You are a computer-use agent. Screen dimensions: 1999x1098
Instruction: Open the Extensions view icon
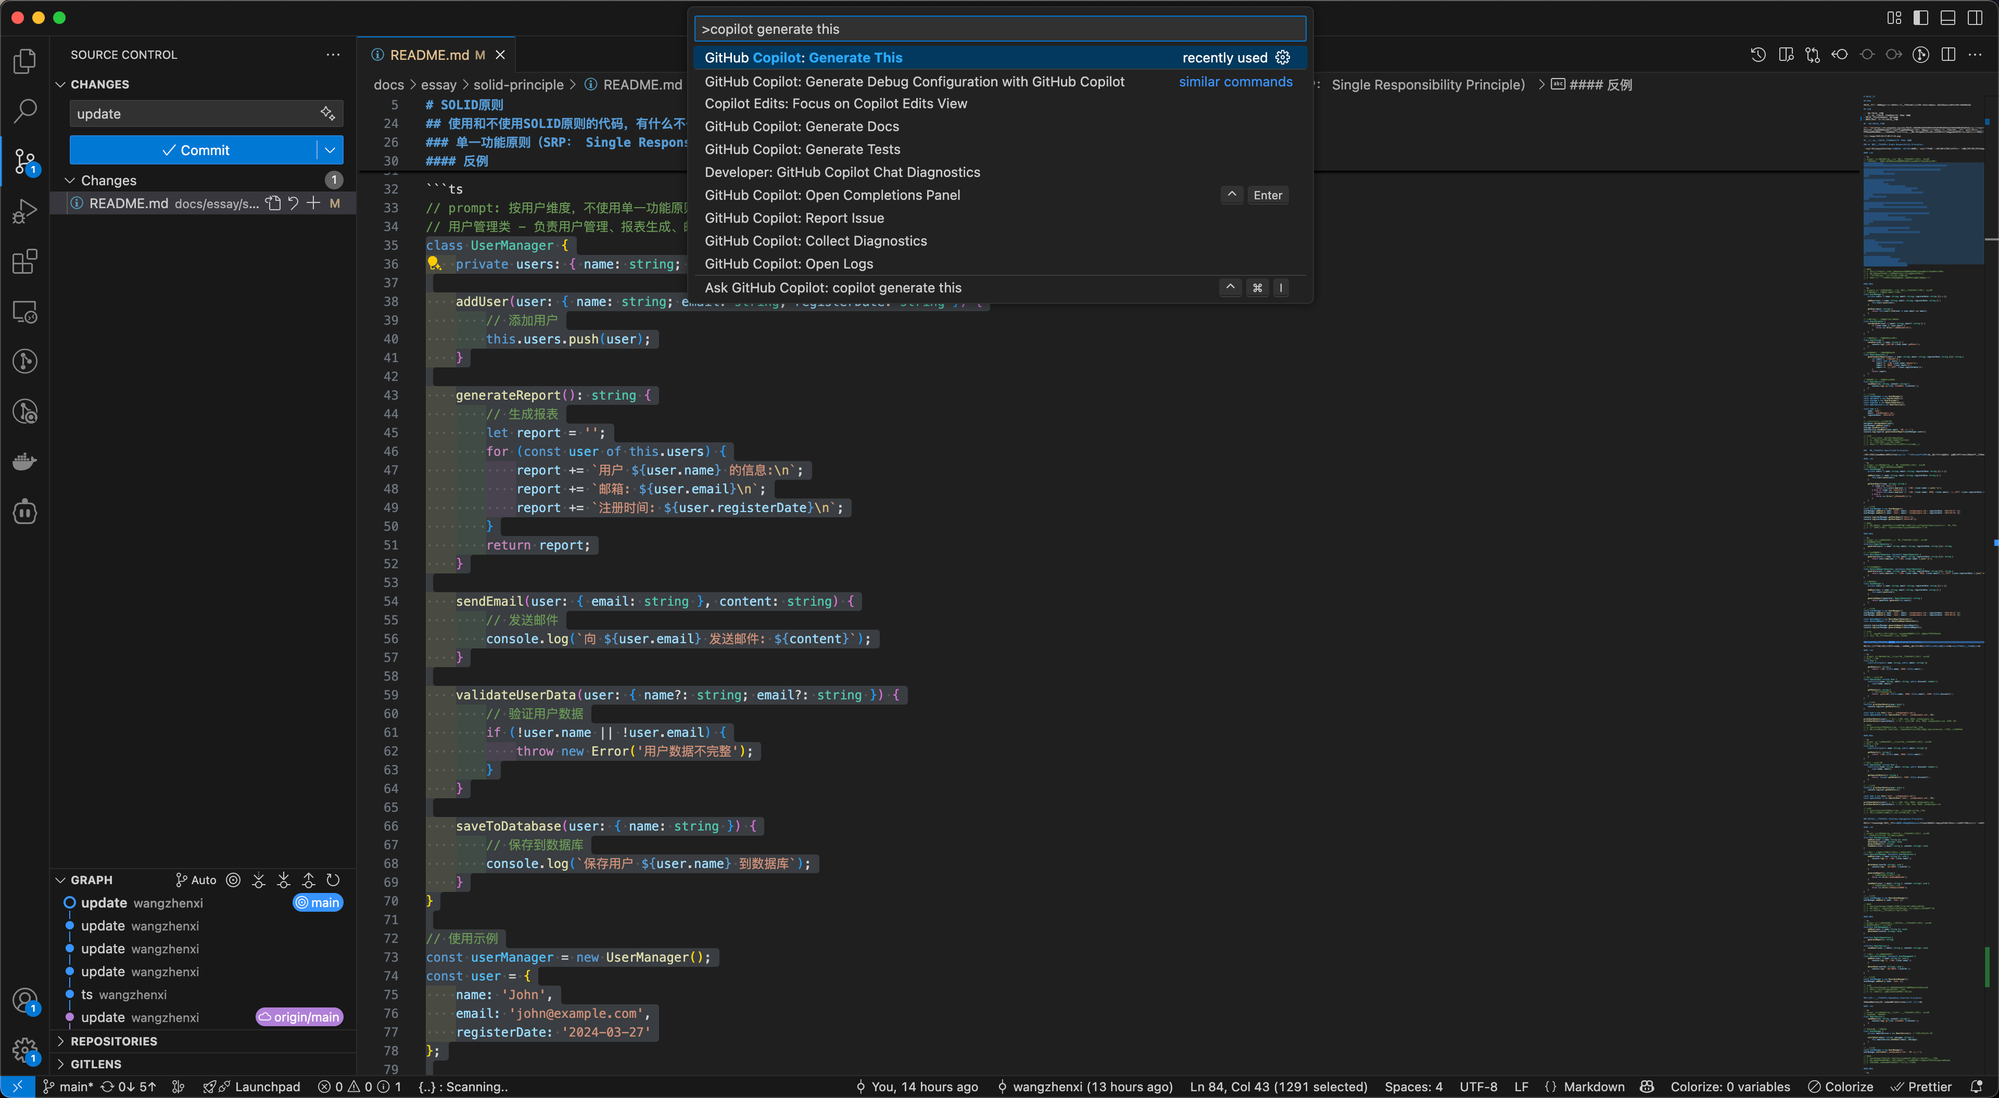point(25,262)
